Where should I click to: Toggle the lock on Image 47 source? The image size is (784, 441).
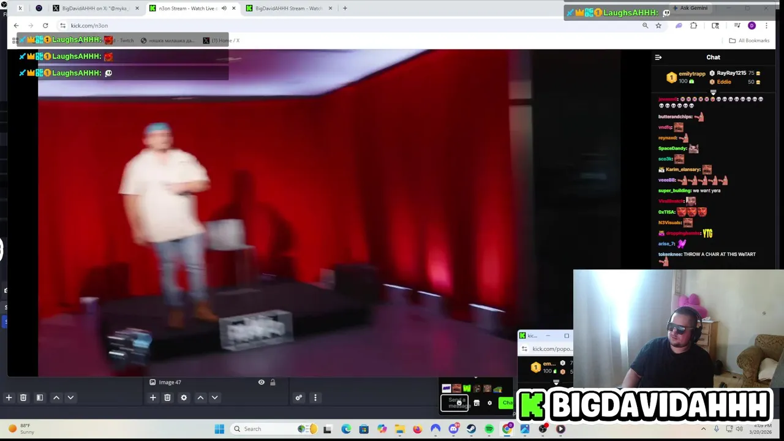point(273,382)
